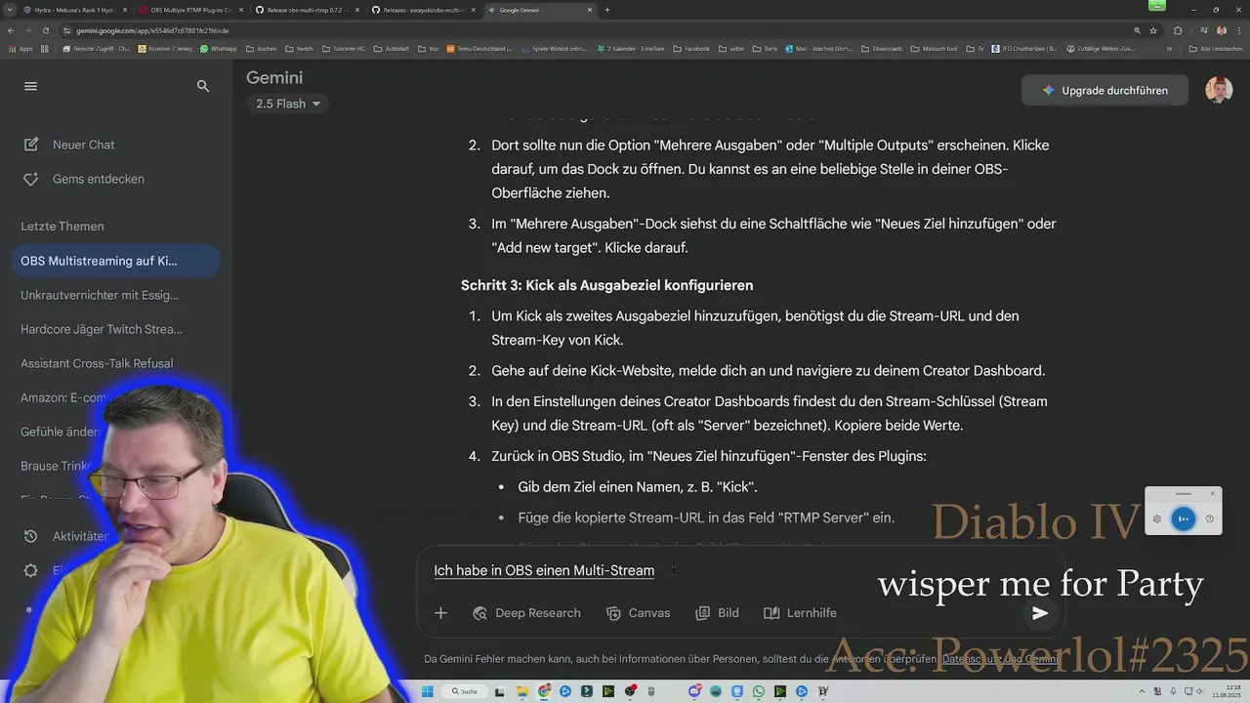This screenshot has height=703, width=1250.
Task: Click help icon on floating widget
Action: coord(1209,518)
